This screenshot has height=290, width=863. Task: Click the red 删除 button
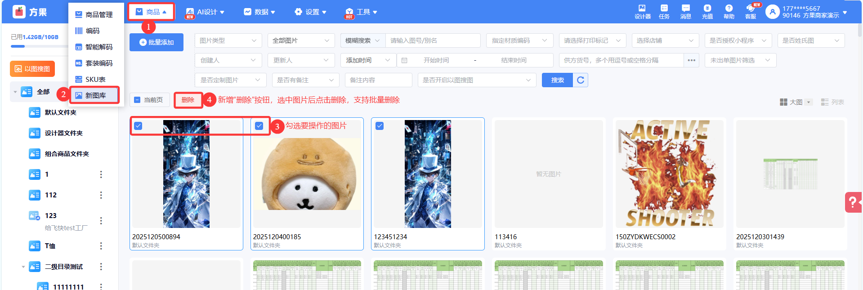[188, 100]
